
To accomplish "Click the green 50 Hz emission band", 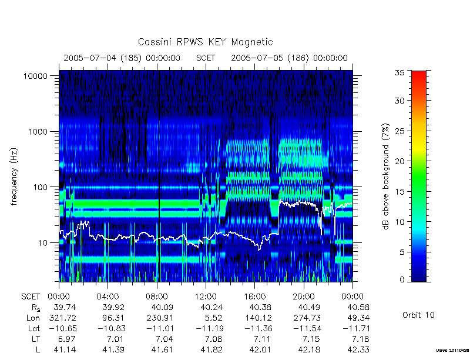I will [x=132, y=204].
